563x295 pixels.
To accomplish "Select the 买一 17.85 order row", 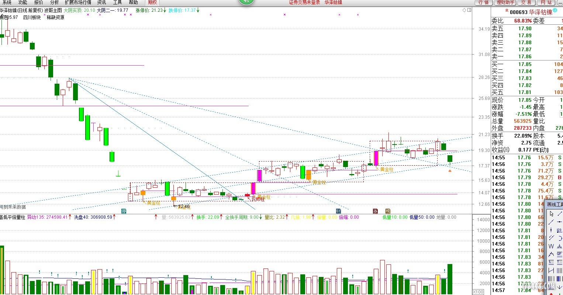I will click(x=527, y=64).
